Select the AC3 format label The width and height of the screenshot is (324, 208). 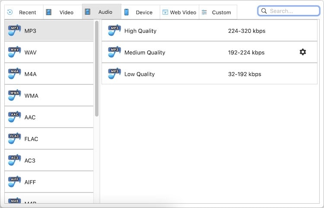point(30,160)
